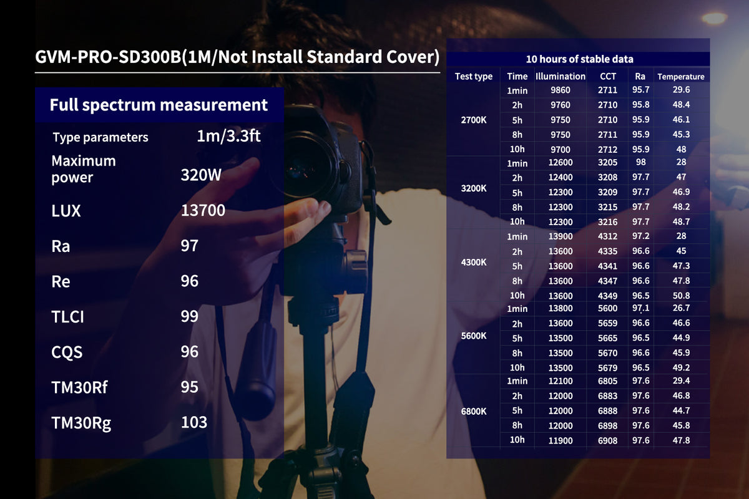Select the CCT value '3216'

click(x=608, y=222)
